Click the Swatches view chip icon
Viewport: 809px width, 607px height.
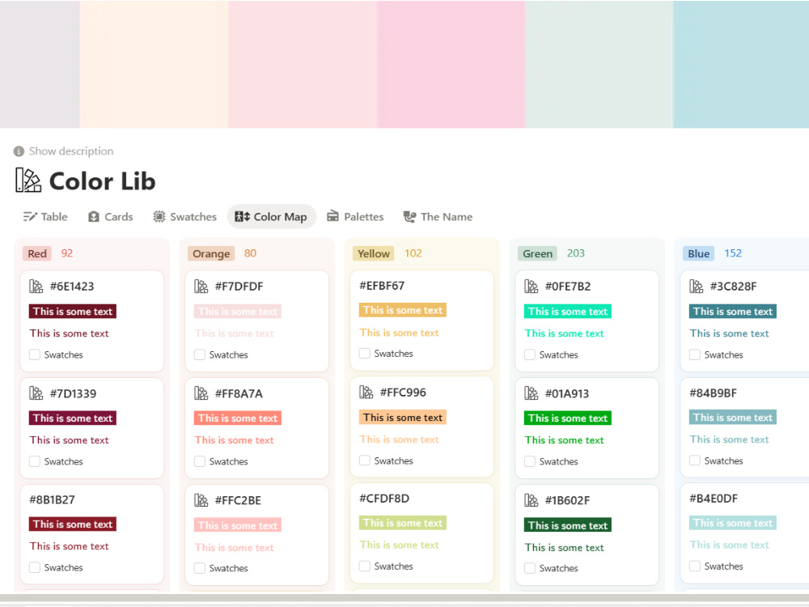159,217
